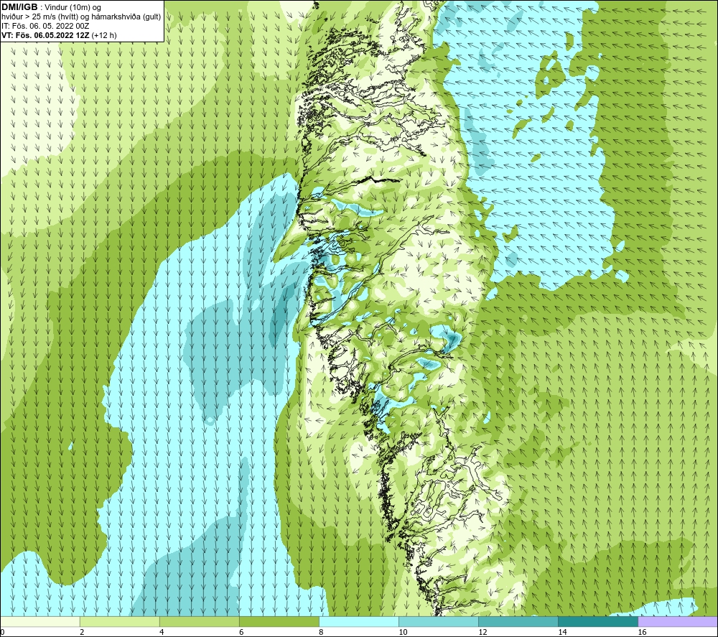The height and width of the screenshot is (637, 718).
Task: Click the 8–10 m/s light cyan legend swatch
Action: 359,622
